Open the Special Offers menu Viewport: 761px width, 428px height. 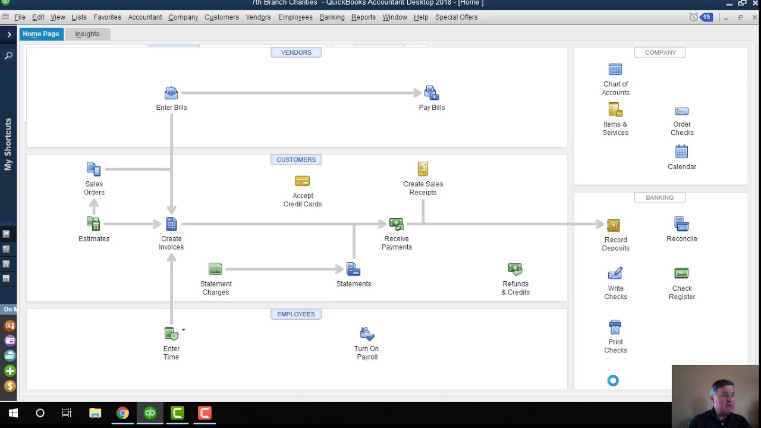coord(456,17)
